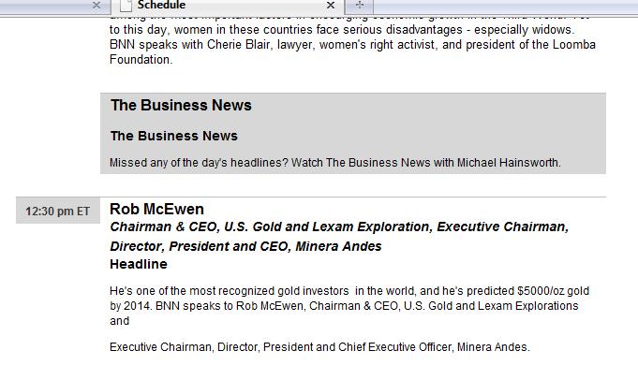The image size is (638, 380).
Task: Click Michael Hainsworth's name in the description
Action: click(x=508, y=163)
